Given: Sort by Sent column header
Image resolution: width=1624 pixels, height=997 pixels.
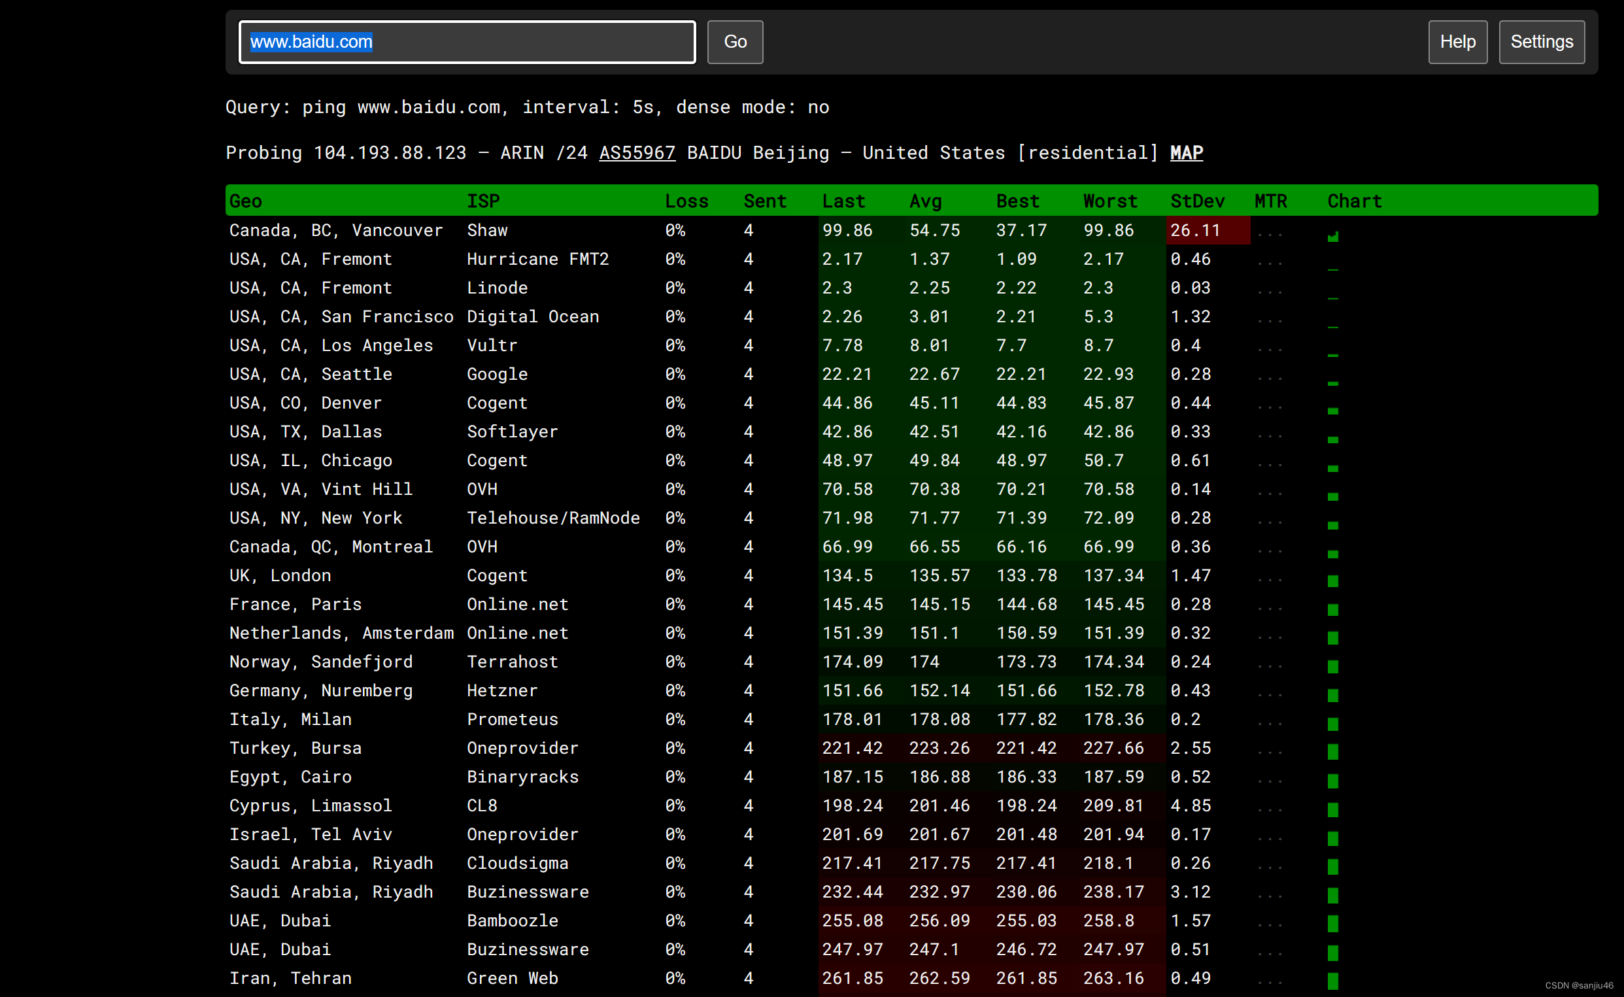Looking at the screenshot, I should [x=765, y=201].
